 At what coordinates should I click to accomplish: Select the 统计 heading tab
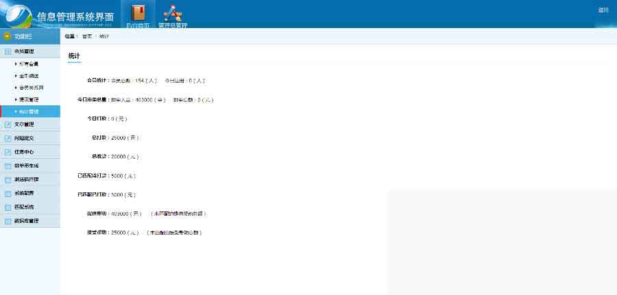[x=74, y=56]
